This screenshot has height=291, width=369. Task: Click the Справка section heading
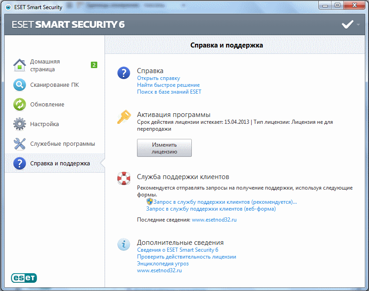point(150,71)
